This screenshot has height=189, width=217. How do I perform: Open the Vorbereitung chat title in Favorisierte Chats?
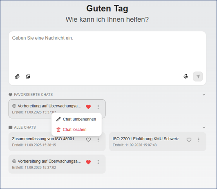click(x=49, y=106)
